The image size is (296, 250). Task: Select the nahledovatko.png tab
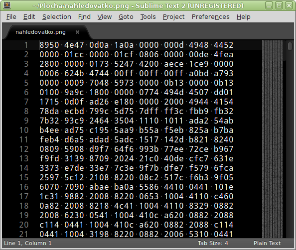coord(40,32)
